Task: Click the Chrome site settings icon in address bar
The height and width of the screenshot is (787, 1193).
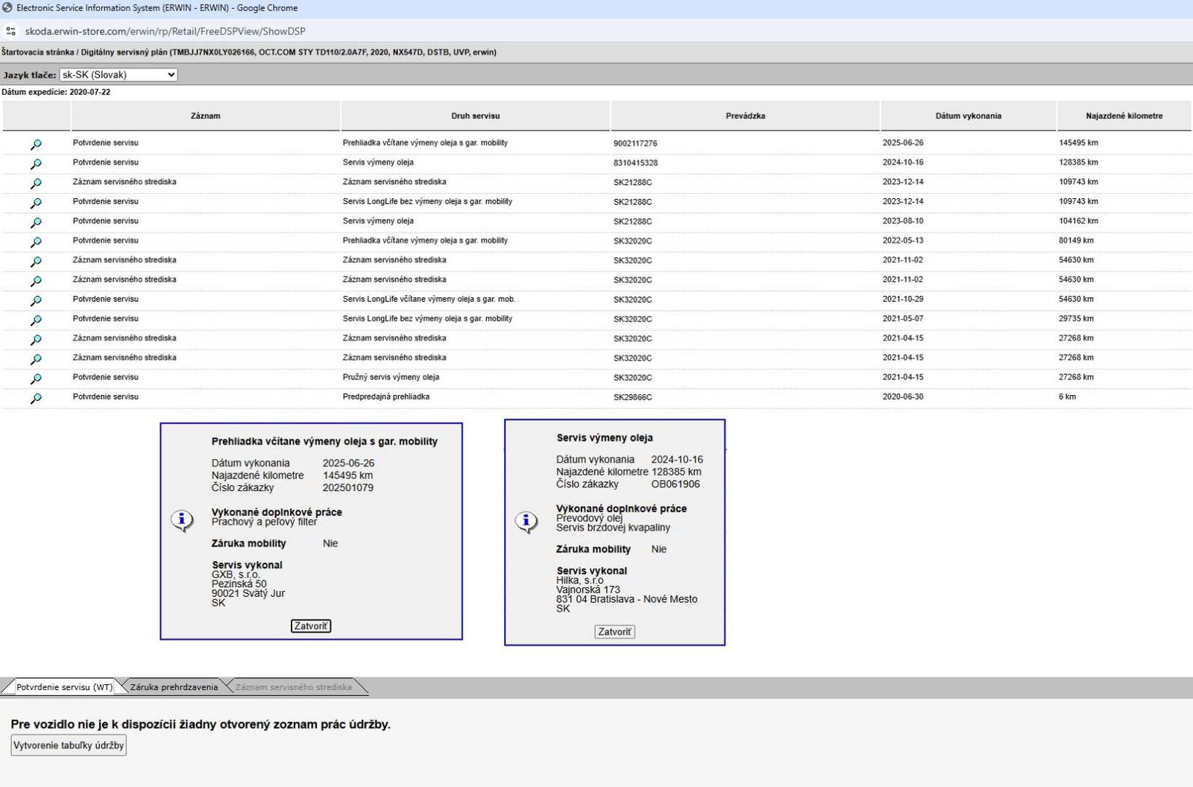Action: (10, 31)
